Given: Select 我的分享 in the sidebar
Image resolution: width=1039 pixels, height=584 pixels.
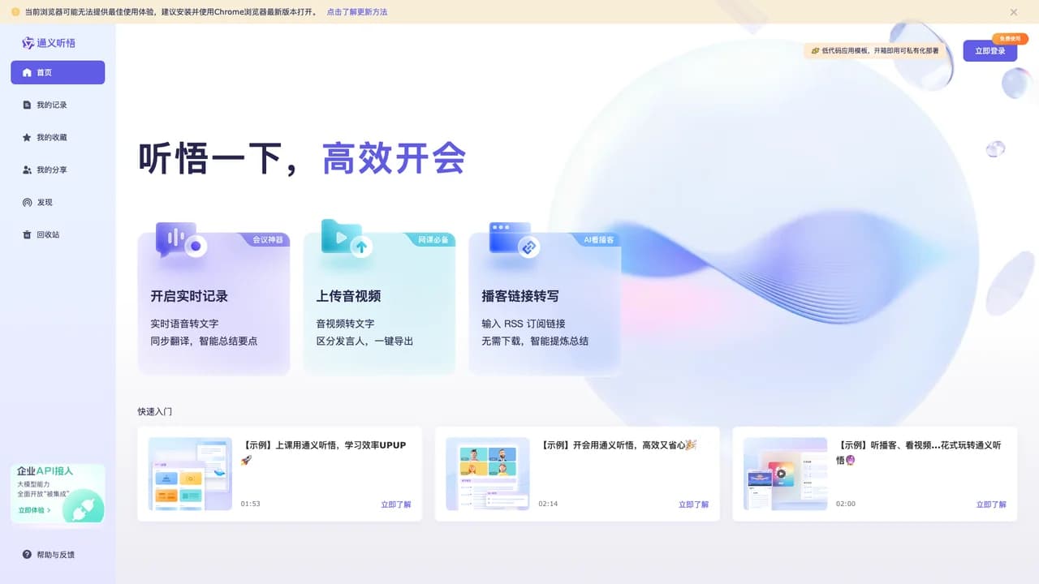Looking at the screenshot, I should pyautogui.click(x=58, y=170).
